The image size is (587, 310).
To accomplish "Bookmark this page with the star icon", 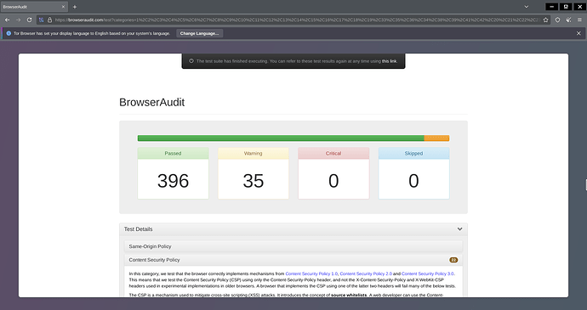I will [545, 20].
